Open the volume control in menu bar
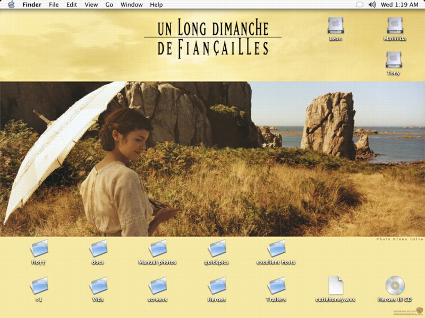The width and height of the screenshot is (425, 318). [372, 5]
